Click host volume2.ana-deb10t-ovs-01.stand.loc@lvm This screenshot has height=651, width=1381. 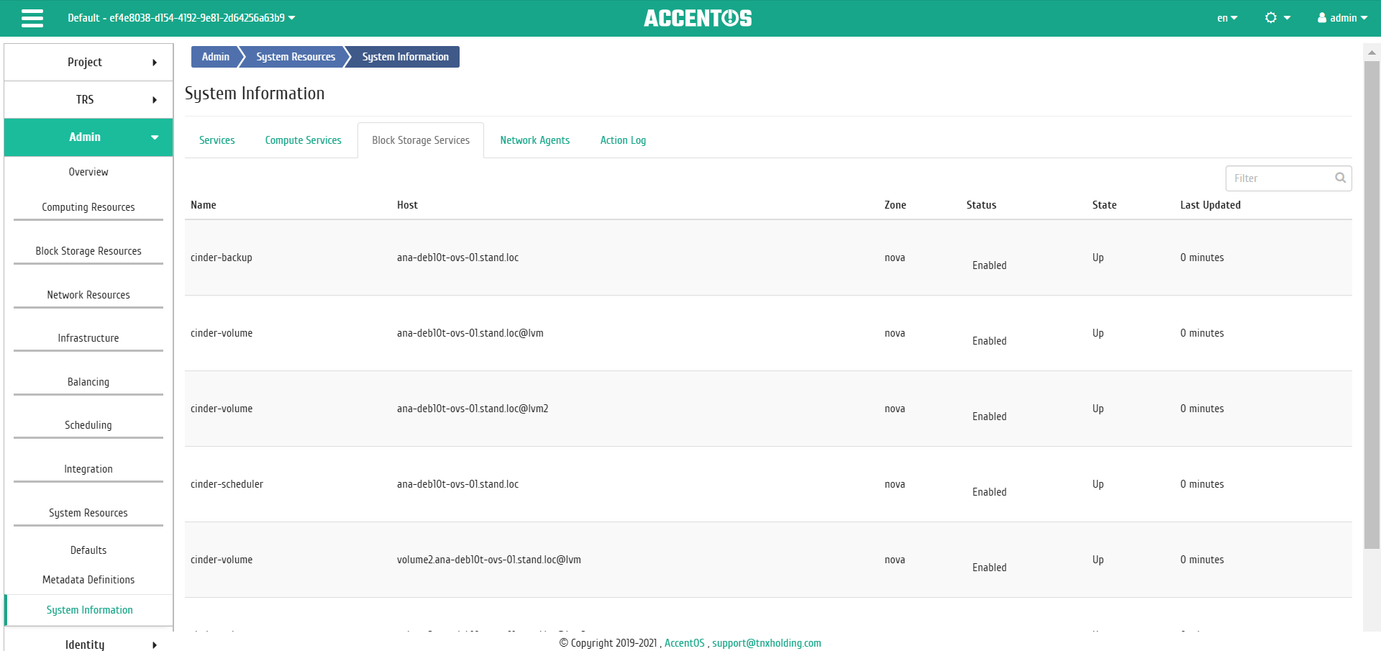click(x=489, y=560)
